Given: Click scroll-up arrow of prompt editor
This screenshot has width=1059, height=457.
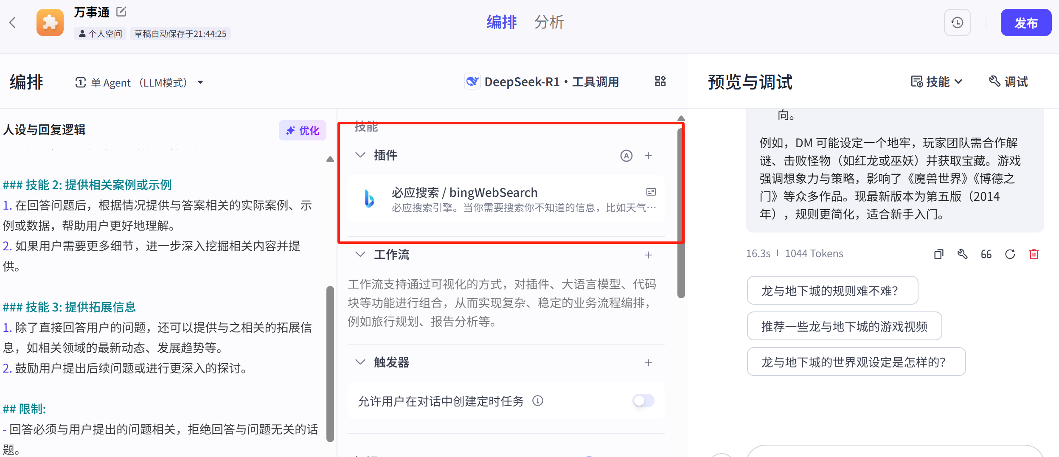Looking at the screenshot, I should pos(330,159).
